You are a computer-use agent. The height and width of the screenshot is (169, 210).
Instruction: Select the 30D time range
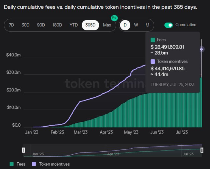26,25
